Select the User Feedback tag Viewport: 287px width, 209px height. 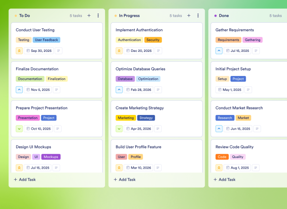pos(46,40)
